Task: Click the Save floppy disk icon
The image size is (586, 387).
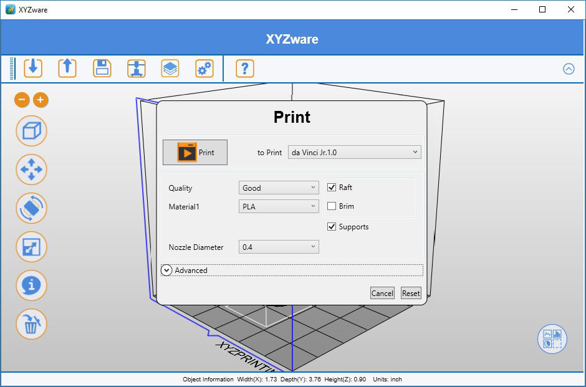Action: coord(102,69)
